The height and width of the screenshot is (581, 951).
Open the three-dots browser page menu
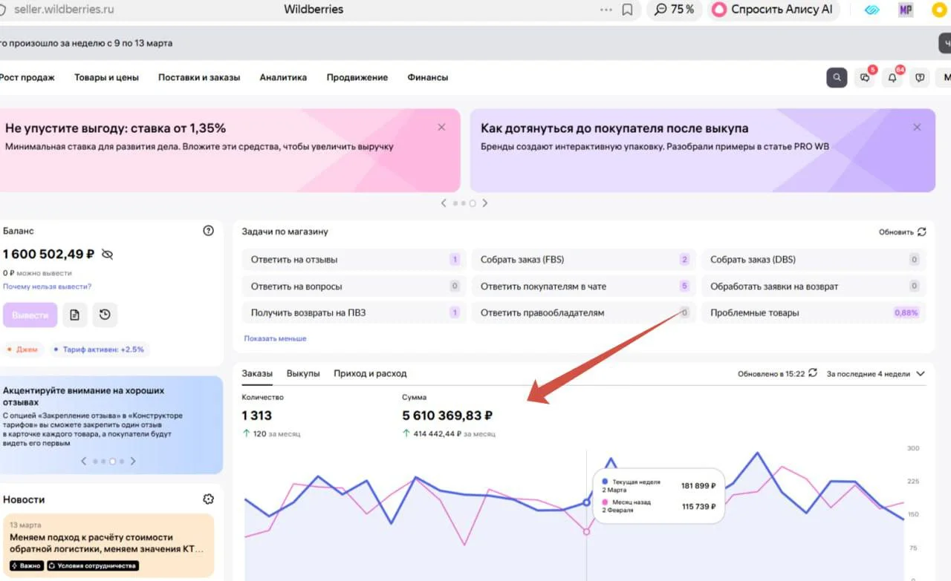pos(606,10)
